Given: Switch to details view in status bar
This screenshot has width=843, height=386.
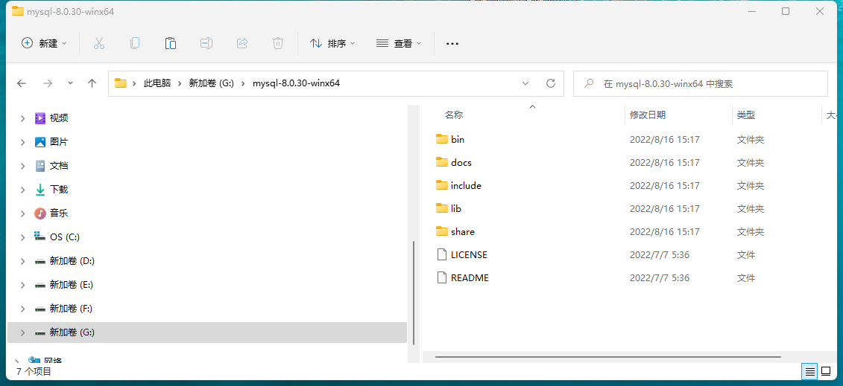Looking at the screenshot, I should coord(809,371).
